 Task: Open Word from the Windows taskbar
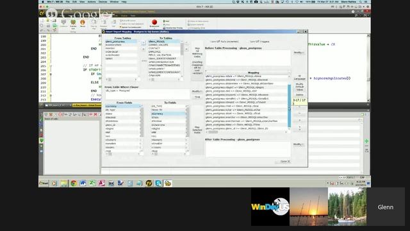tap(83, 183)
